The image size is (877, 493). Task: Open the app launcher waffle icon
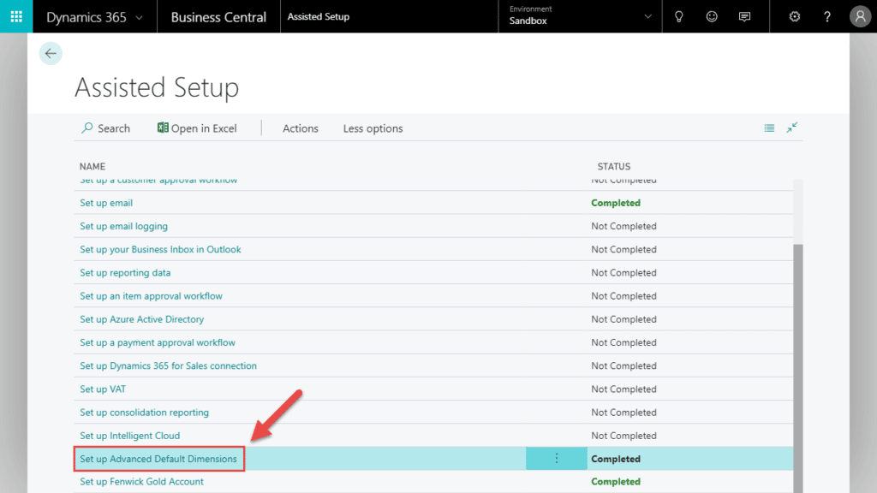16,16
